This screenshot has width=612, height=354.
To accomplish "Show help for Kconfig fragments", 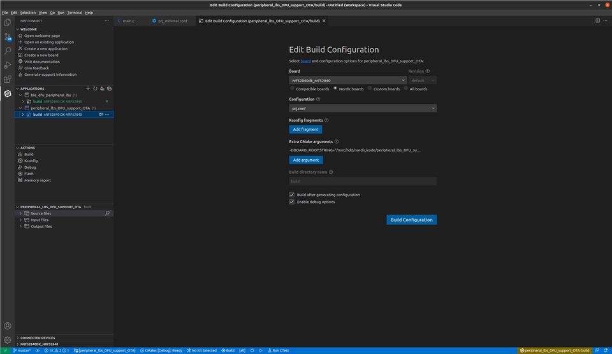I will click(326, 120).
